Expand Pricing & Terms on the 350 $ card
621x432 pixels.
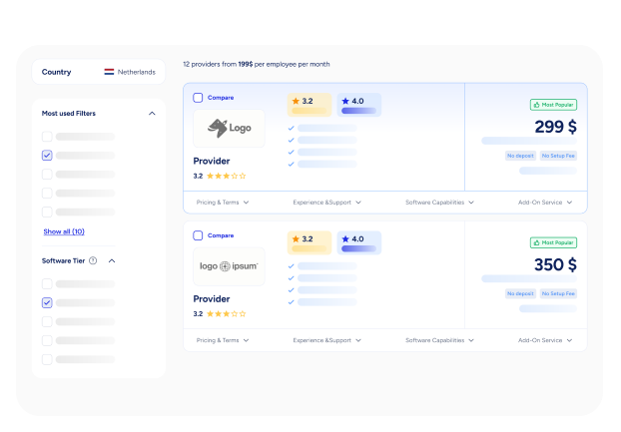223,340
